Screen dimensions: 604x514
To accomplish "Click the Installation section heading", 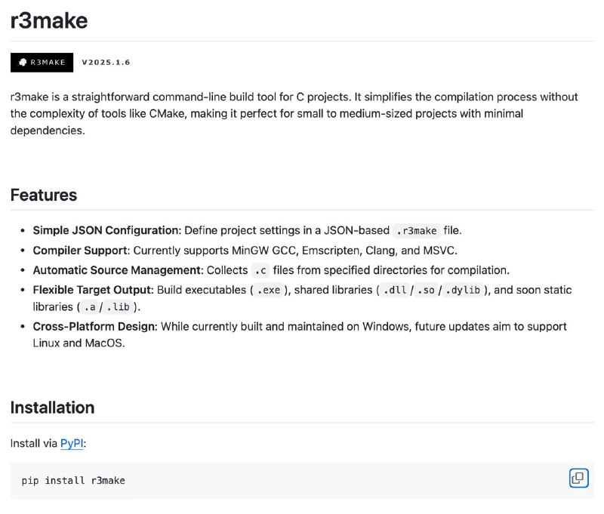I will [52, 408].
